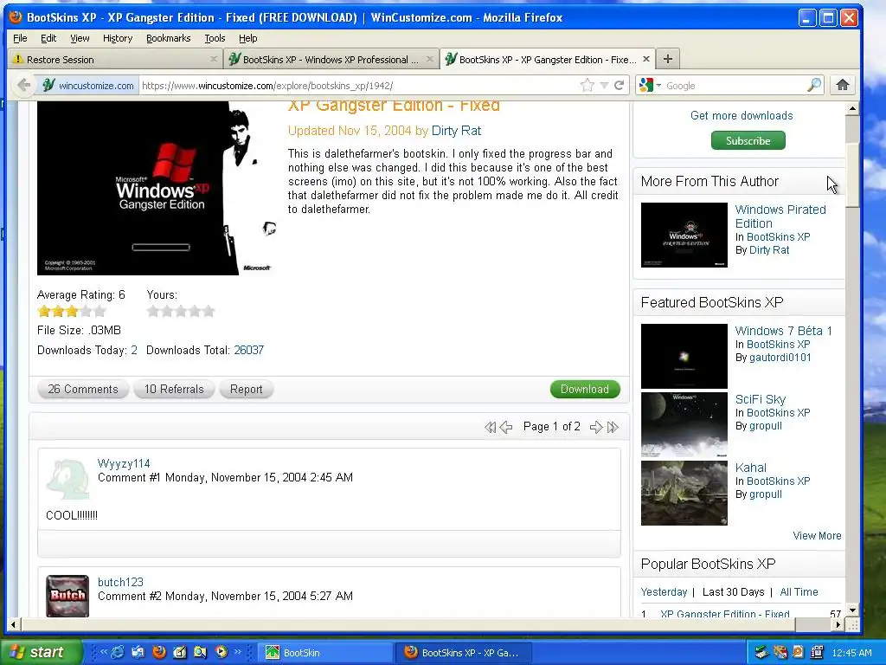Image resolution: width=886 pixels, height=665 pixels.
Task: Launch Internet Explorer from Quick Launch
Action: [118, 652]
